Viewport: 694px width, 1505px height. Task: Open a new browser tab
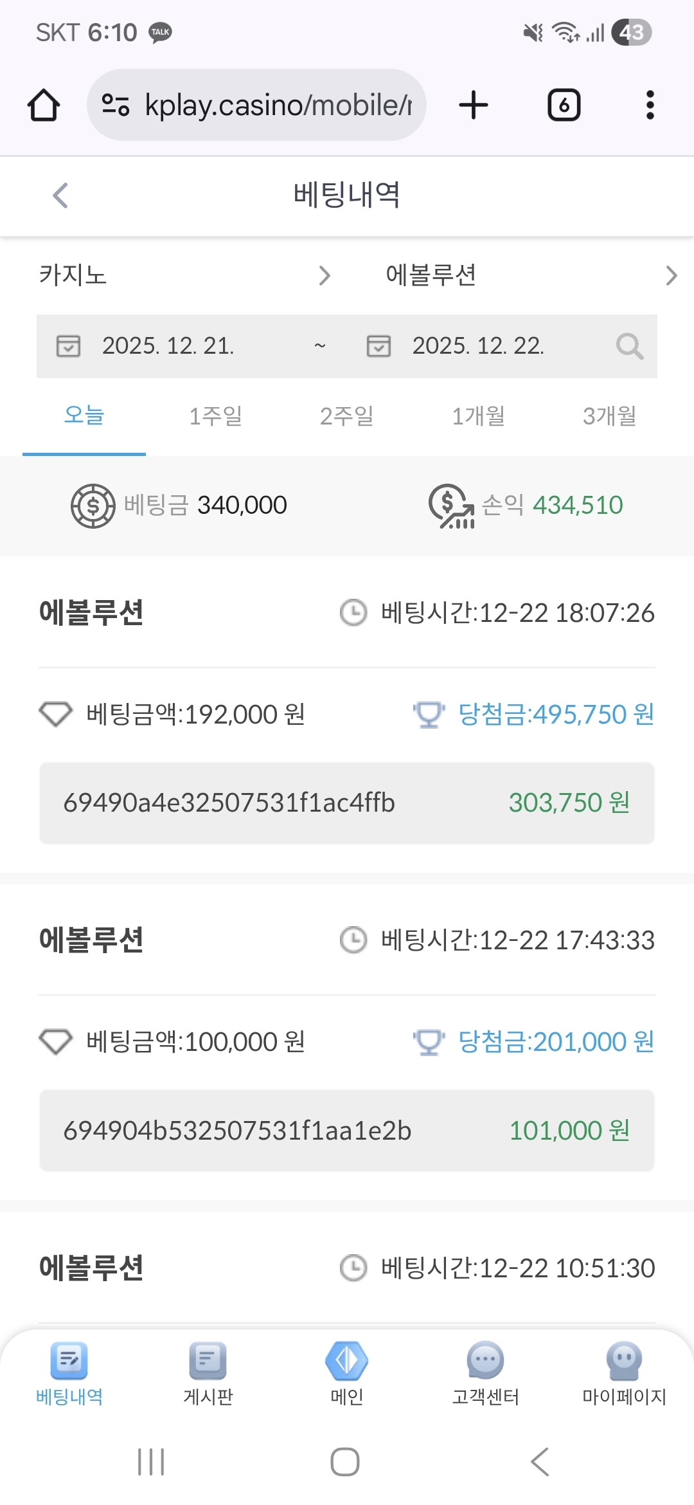click(474, 105)
